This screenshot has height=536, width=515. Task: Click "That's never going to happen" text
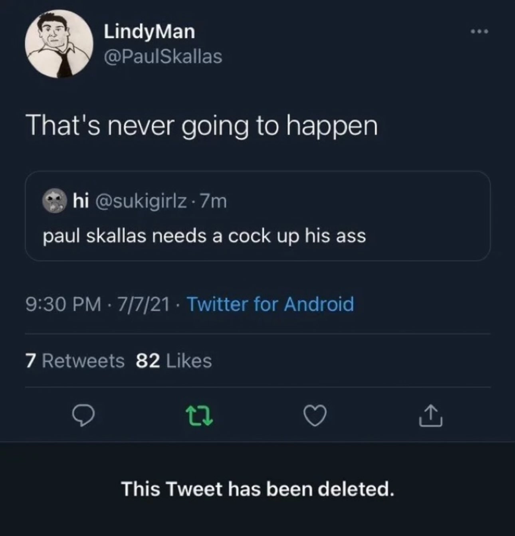click(202, 126)
